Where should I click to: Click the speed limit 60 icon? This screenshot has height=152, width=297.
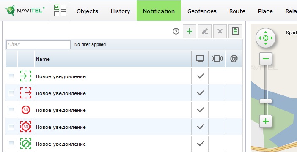pyautogui.click(x=26, y=110)
